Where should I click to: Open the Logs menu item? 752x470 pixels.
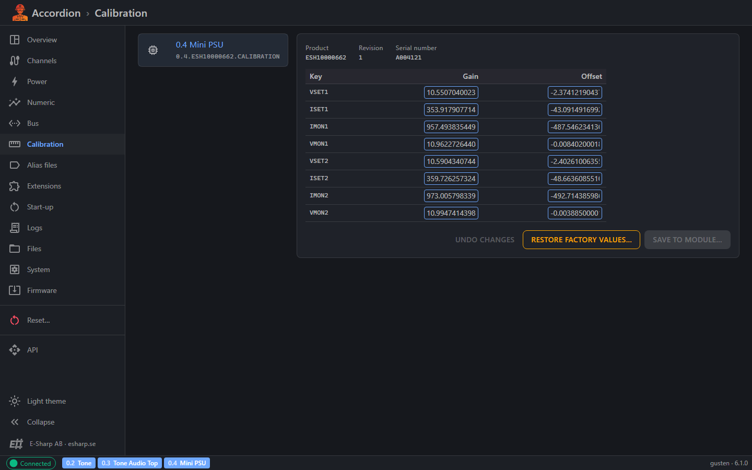pyautogui.click(x=63, y=228)
